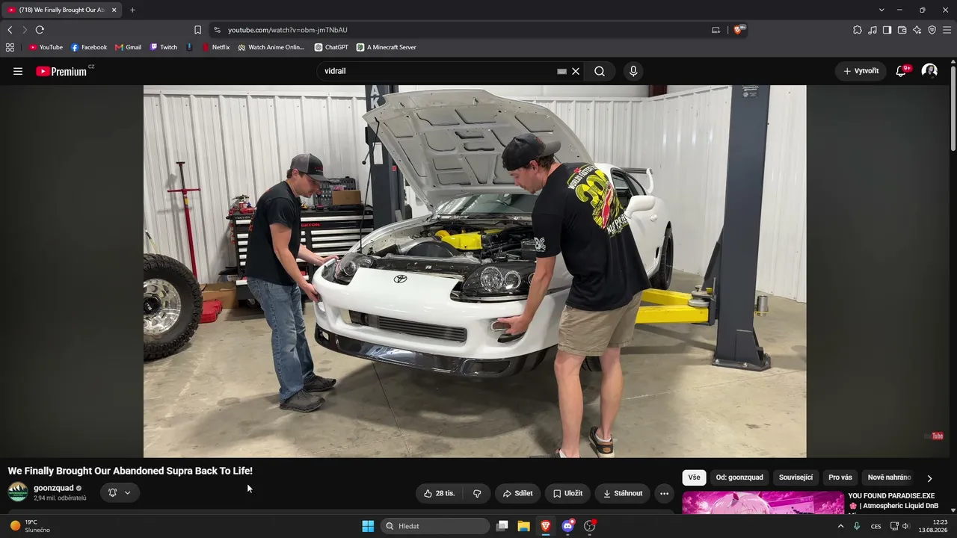Open the Gmail bookmark
957x538 pixels.
pos(128,47)
